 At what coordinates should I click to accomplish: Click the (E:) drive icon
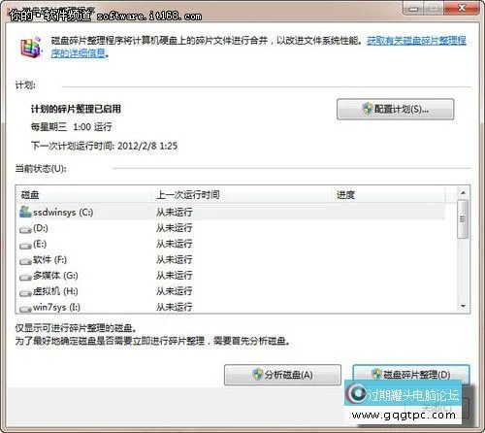(25, 246)
